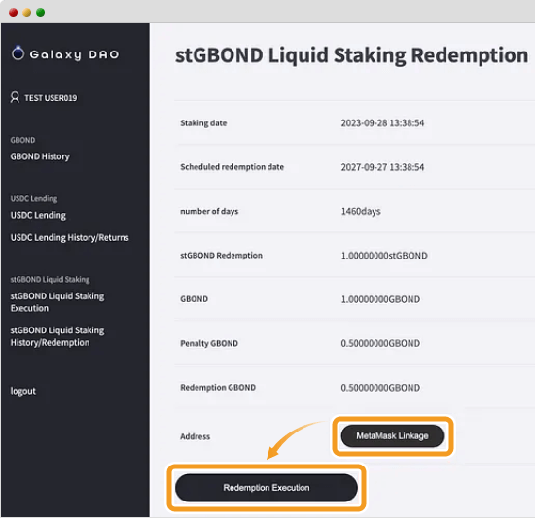535x518 pixels.
Task: Click the red window close button
Action: [x=14, y=13]
